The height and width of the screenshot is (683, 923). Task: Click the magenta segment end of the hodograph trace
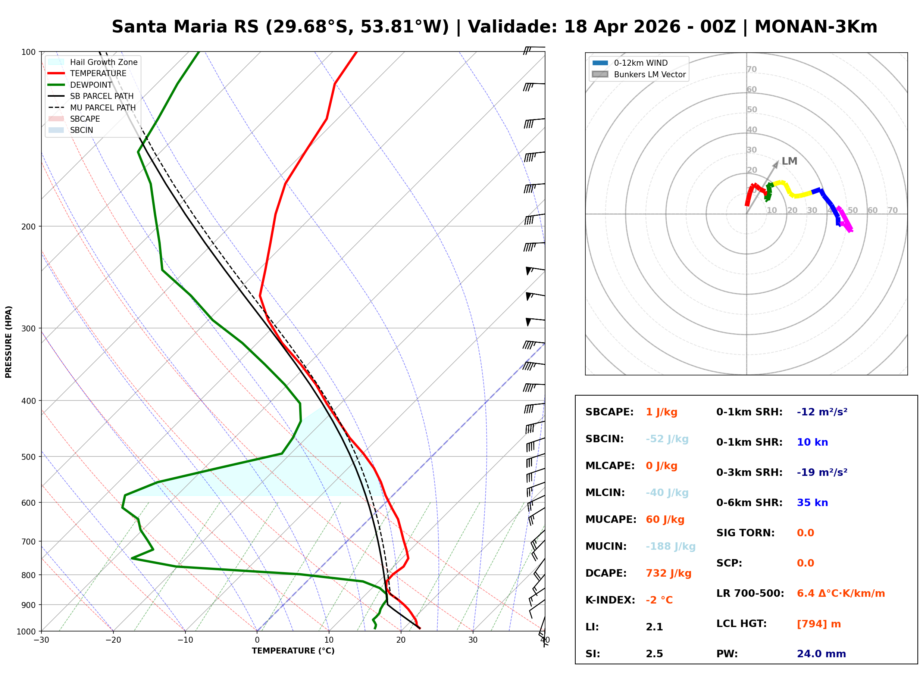pos(850,230)
